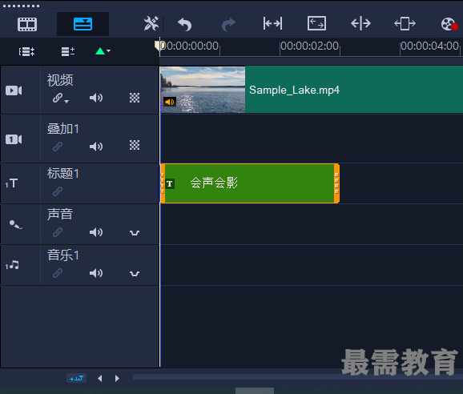This screenshot has width=463, height=394.
Task: Click the Music 1 track note icon
Action: (x=12, y=265)
